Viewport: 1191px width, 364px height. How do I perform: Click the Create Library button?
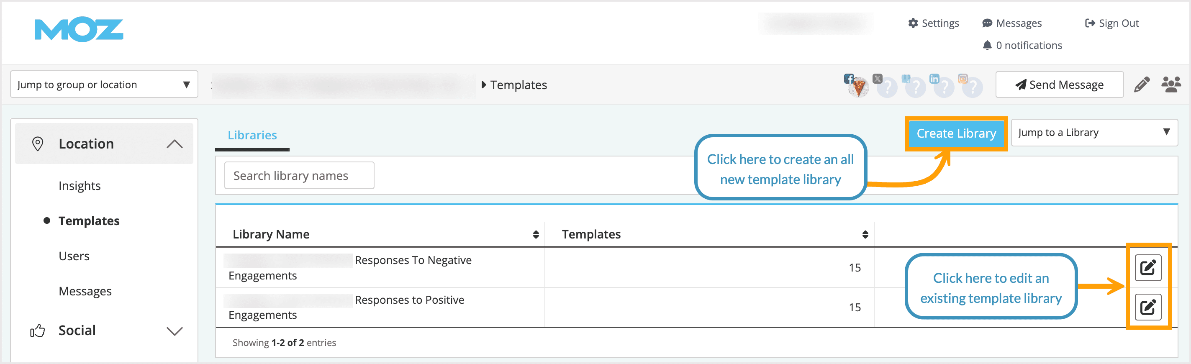pos(956,133)
